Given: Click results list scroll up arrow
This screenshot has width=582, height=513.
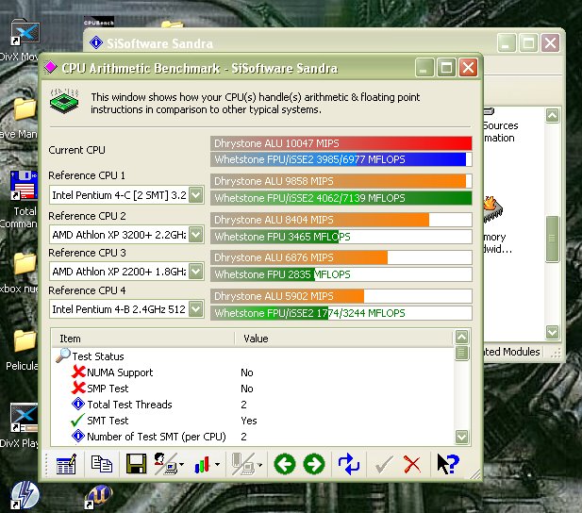Looking at the screenshot, I should click(462, 337).
